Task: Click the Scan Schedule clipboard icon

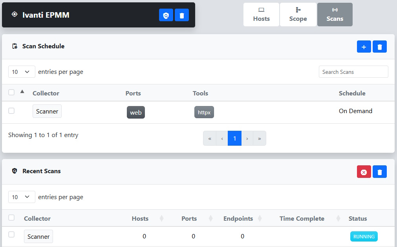Action: point(15,46)
